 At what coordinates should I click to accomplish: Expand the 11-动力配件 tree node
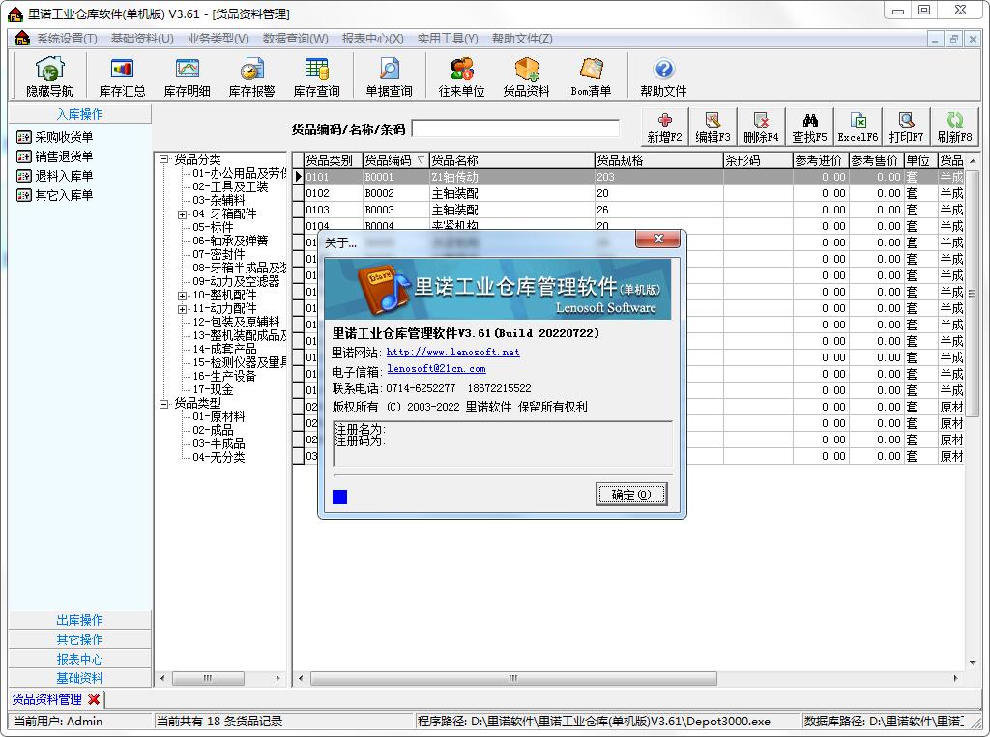click(x=183, y=309)
